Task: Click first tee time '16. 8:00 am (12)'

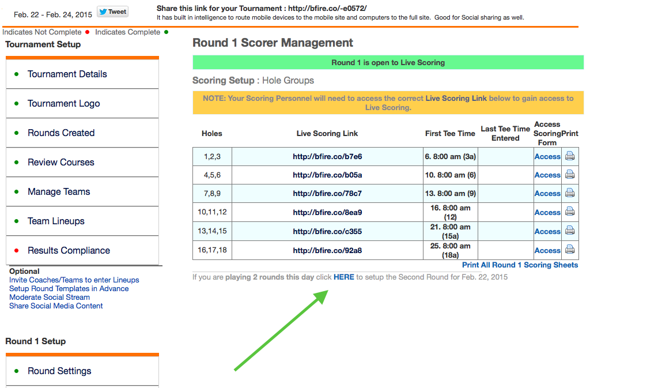Action: [450, 213]
